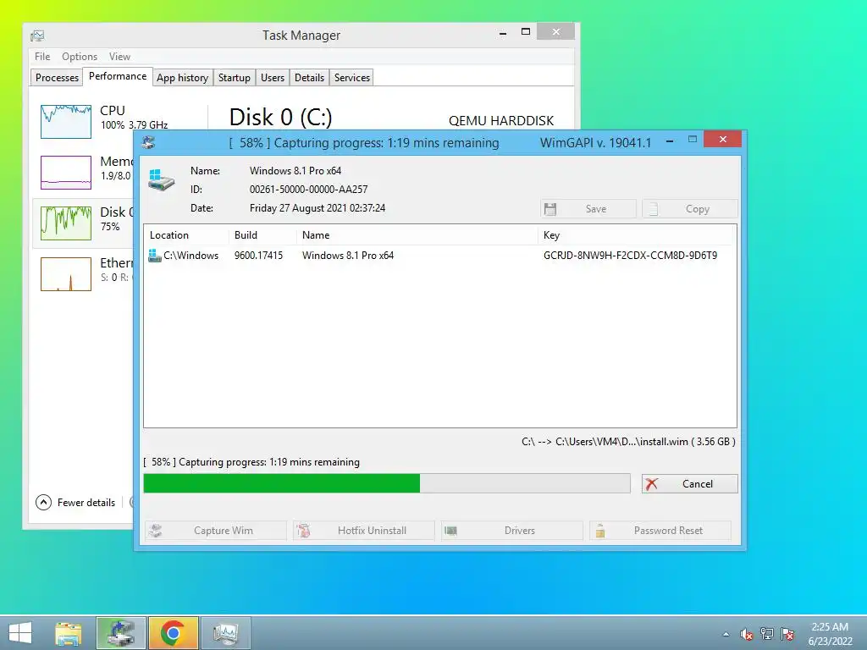The image size is (867, 650).
Task: Sort by the Name column header
Action: (x=417, y=235)
